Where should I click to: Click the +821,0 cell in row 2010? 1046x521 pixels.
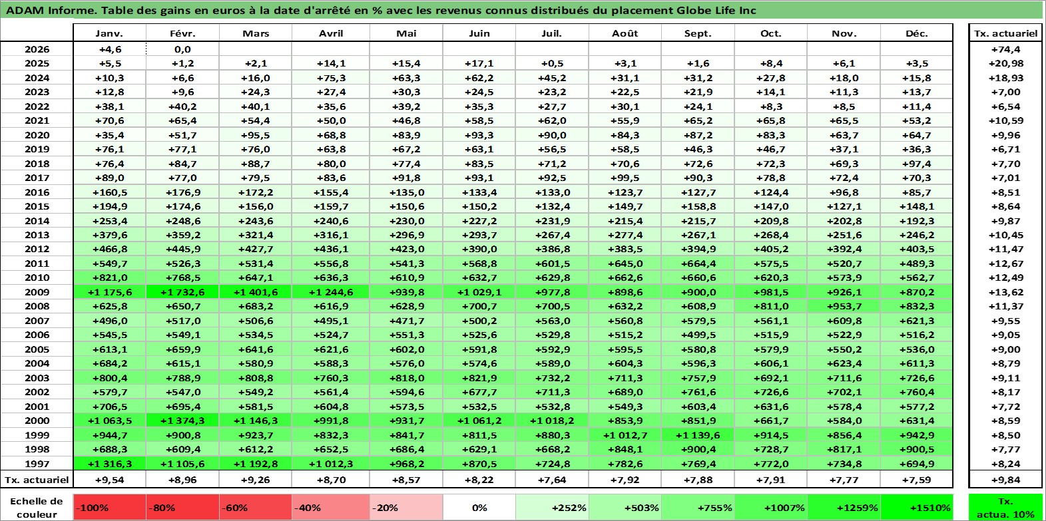(x=109, y=277)
